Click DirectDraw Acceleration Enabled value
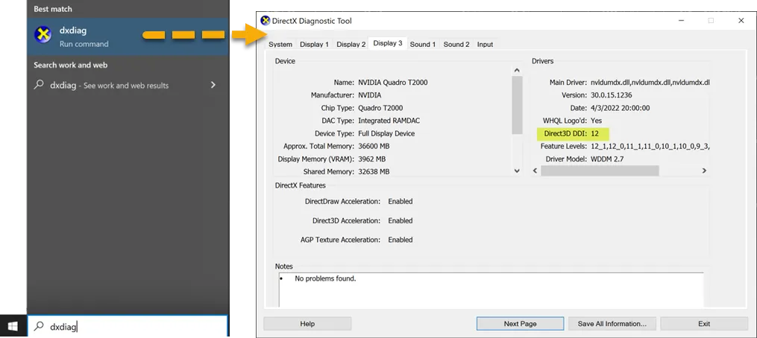The image size is (757, 338). pyautogui.click(x=401, y=201)
